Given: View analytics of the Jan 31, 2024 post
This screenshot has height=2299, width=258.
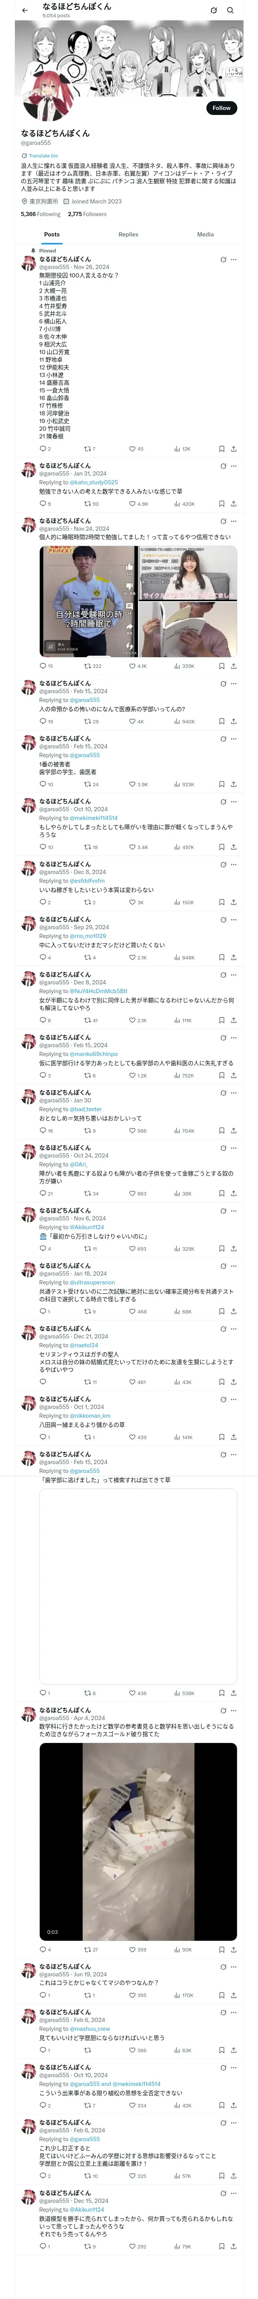Looking at the screenshot, I should tap(176, 504).
